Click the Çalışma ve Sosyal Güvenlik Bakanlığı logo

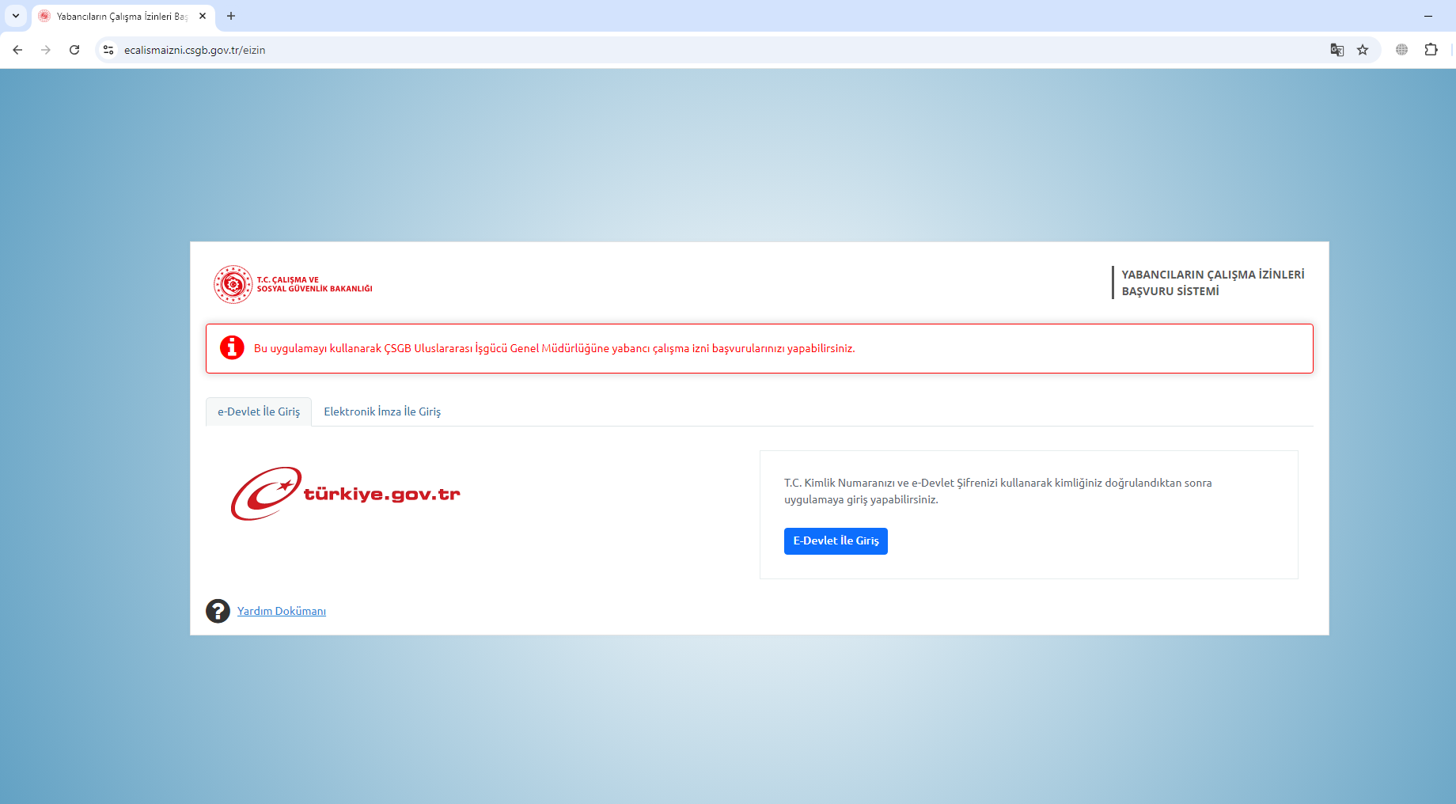pyautogui.click(x=293, y=284)
